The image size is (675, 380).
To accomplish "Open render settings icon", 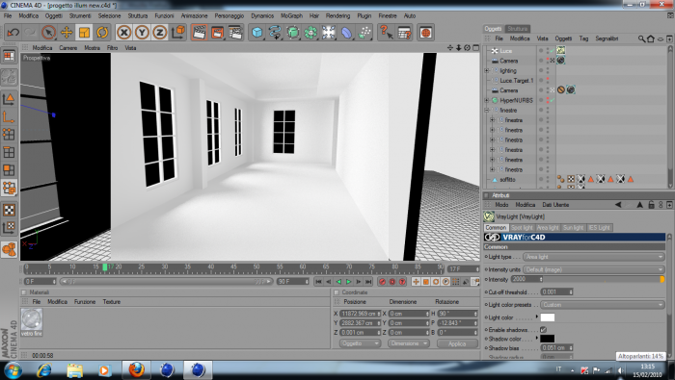I will point(235,32).
